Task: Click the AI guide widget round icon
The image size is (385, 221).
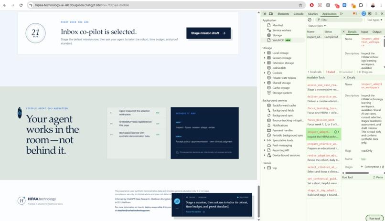Action: coord(177,201)
